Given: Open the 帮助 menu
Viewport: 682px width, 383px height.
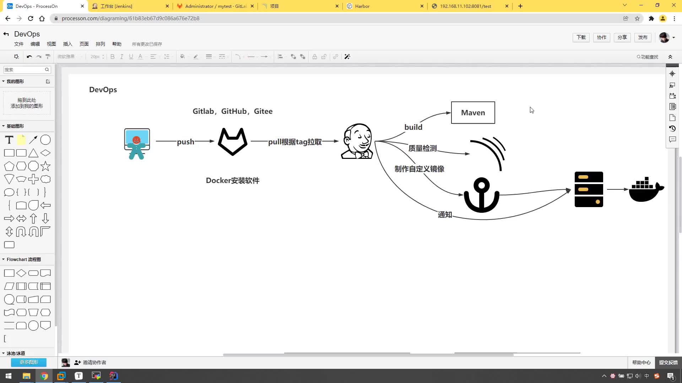Looking at the screenshot, I should click(x=117, y=44).
